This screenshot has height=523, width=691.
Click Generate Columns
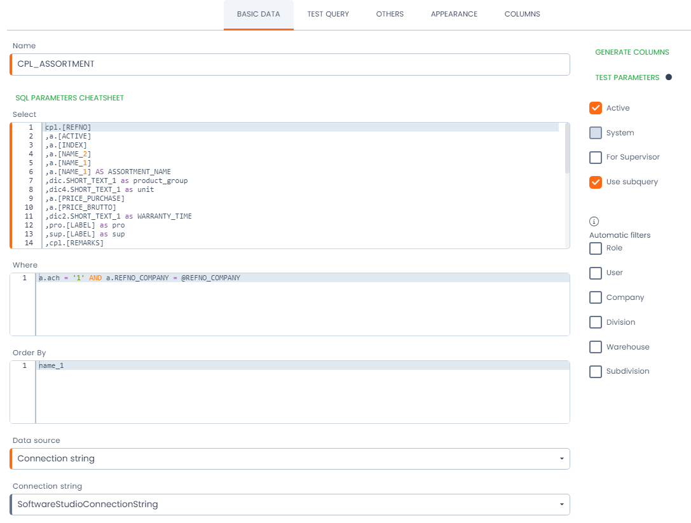(632, 52)
